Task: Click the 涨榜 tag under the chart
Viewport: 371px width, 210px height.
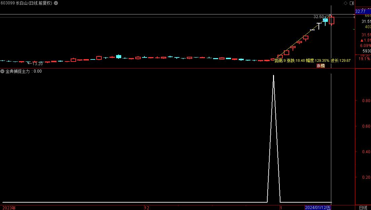Action: click(321, 66)
